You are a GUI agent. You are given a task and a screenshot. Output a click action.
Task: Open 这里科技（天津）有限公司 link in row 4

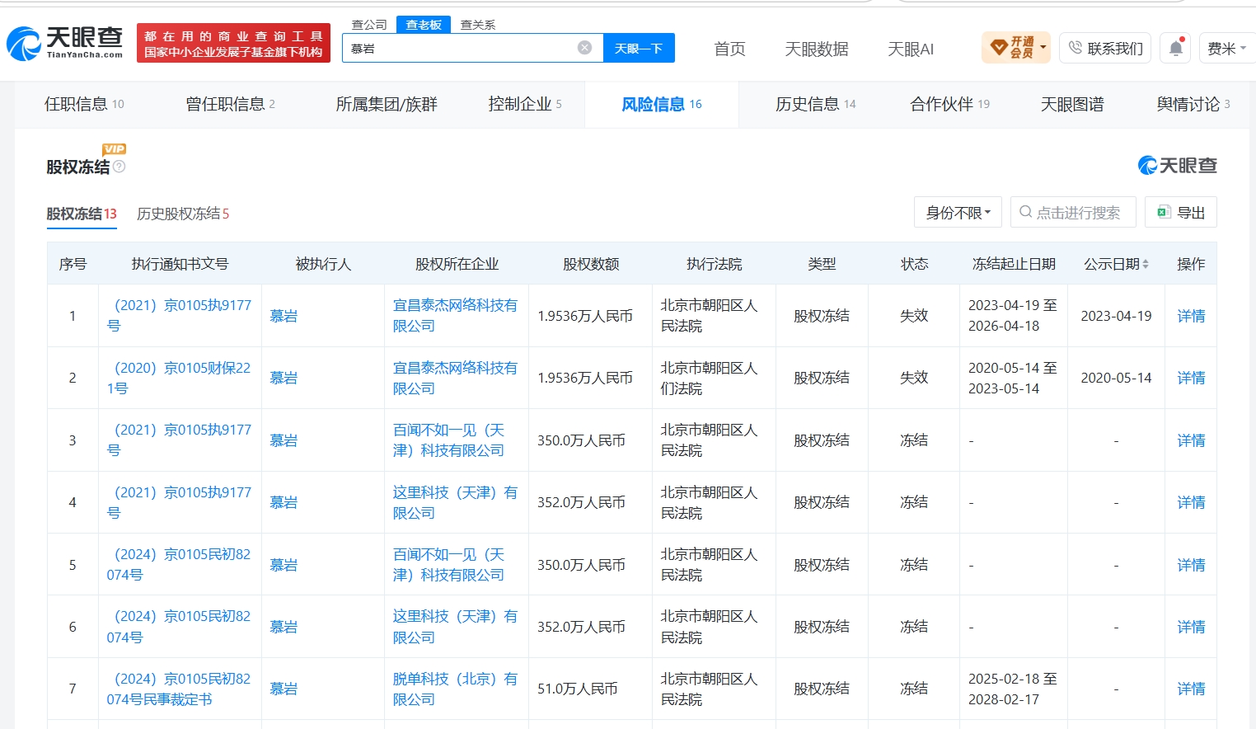coord(455,502)
